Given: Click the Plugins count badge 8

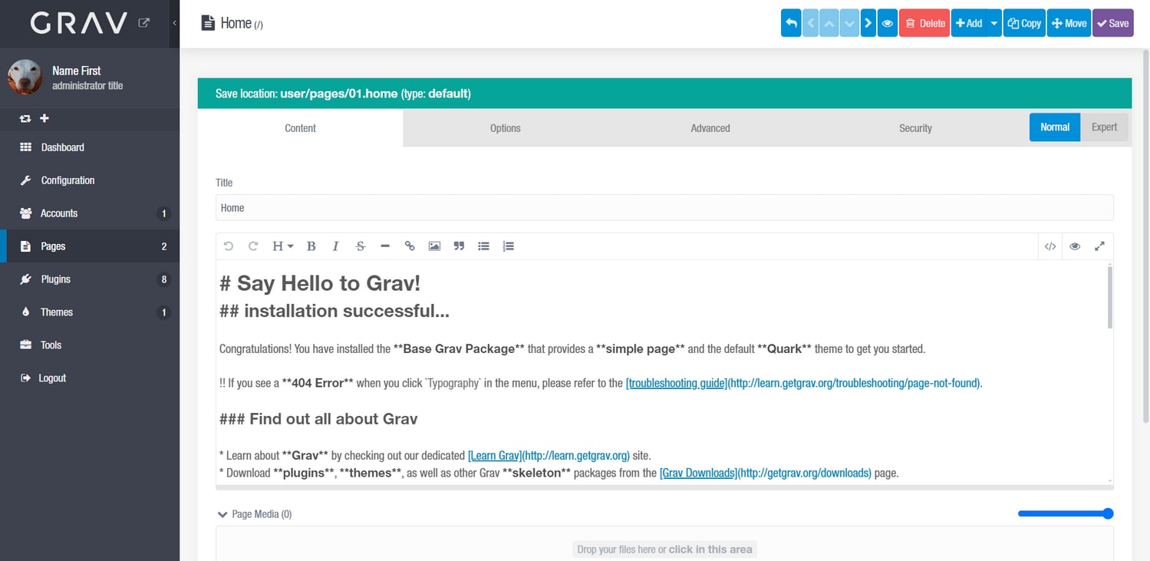Looking at the screenshot, I should [x=163, y=279].
